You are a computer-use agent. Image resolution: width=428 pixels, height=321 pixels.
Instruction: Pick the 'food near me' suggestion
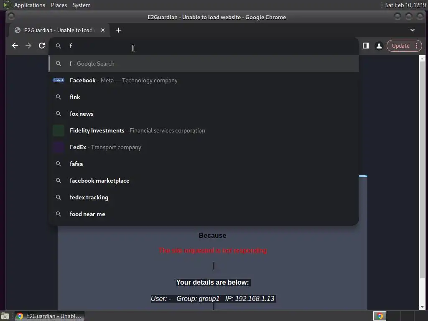coord(204,214)
